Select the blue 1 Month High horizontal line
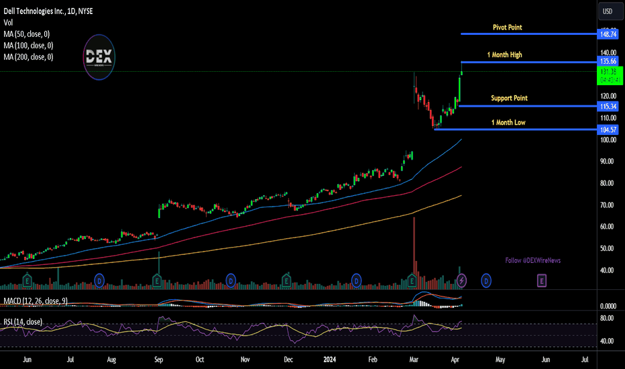Screen dimensions: 625x369 [529, 62]
